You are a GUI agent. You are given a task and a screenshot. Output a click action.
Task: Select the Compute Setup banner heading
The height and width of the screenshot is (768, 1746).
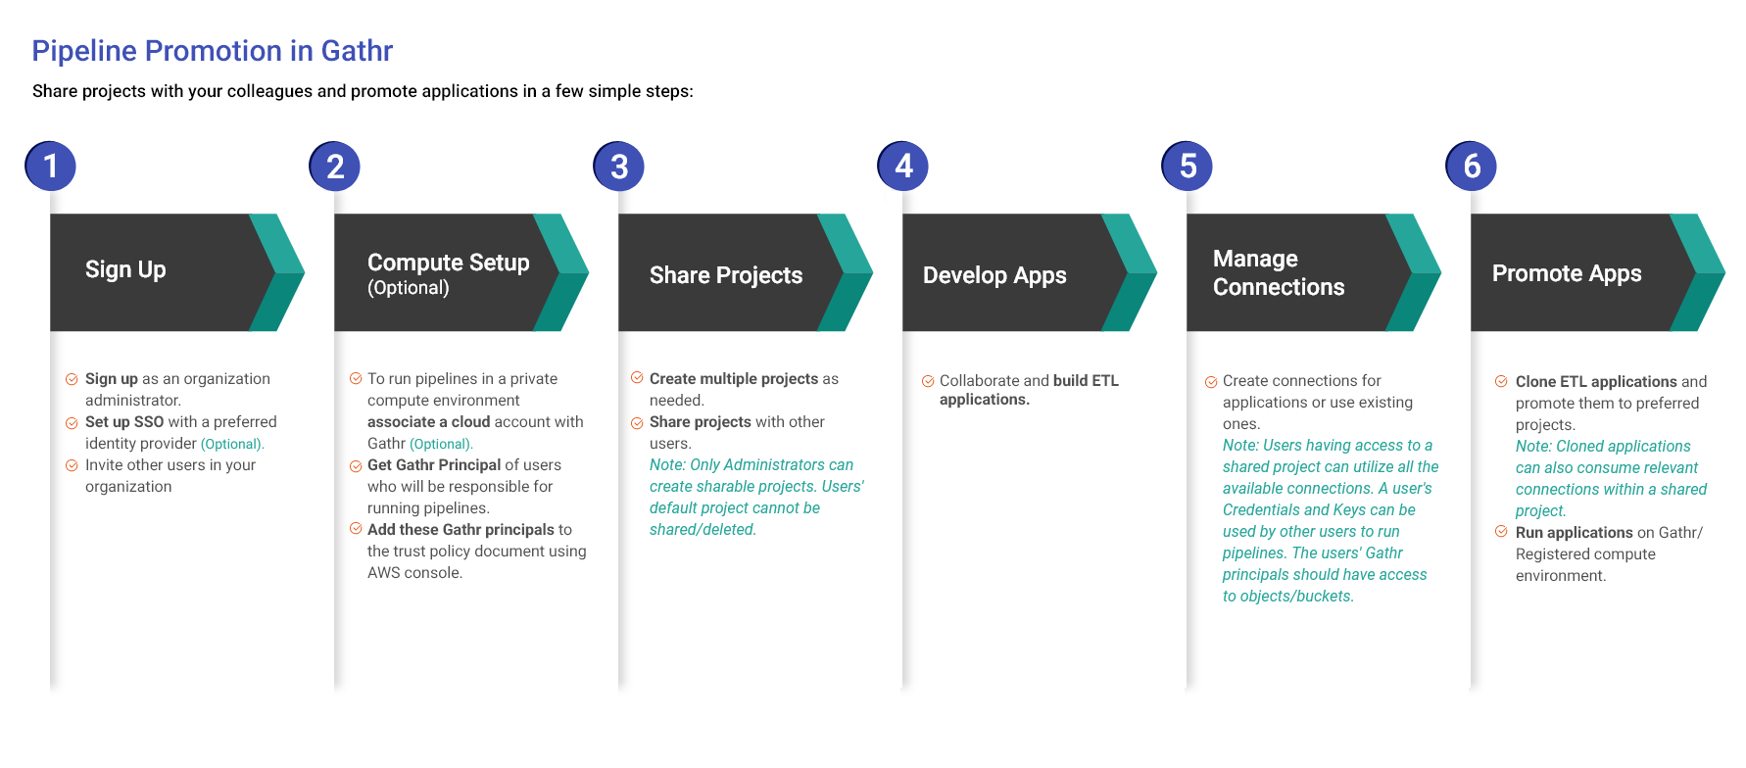click(448, 263)
